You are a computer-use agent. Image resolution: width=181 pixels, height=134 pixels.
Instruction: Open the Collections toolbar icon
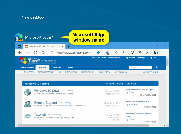coord(125,53)
